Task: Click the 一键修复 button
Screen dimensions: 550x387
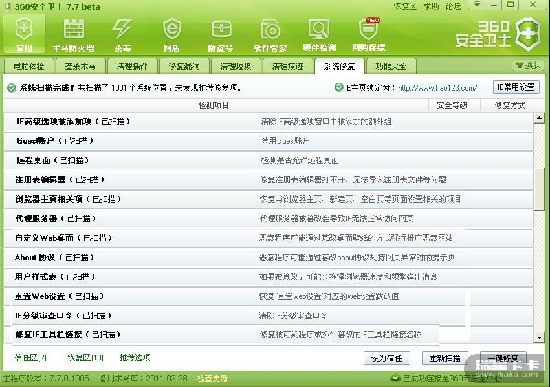Action: tap(503, 359)
